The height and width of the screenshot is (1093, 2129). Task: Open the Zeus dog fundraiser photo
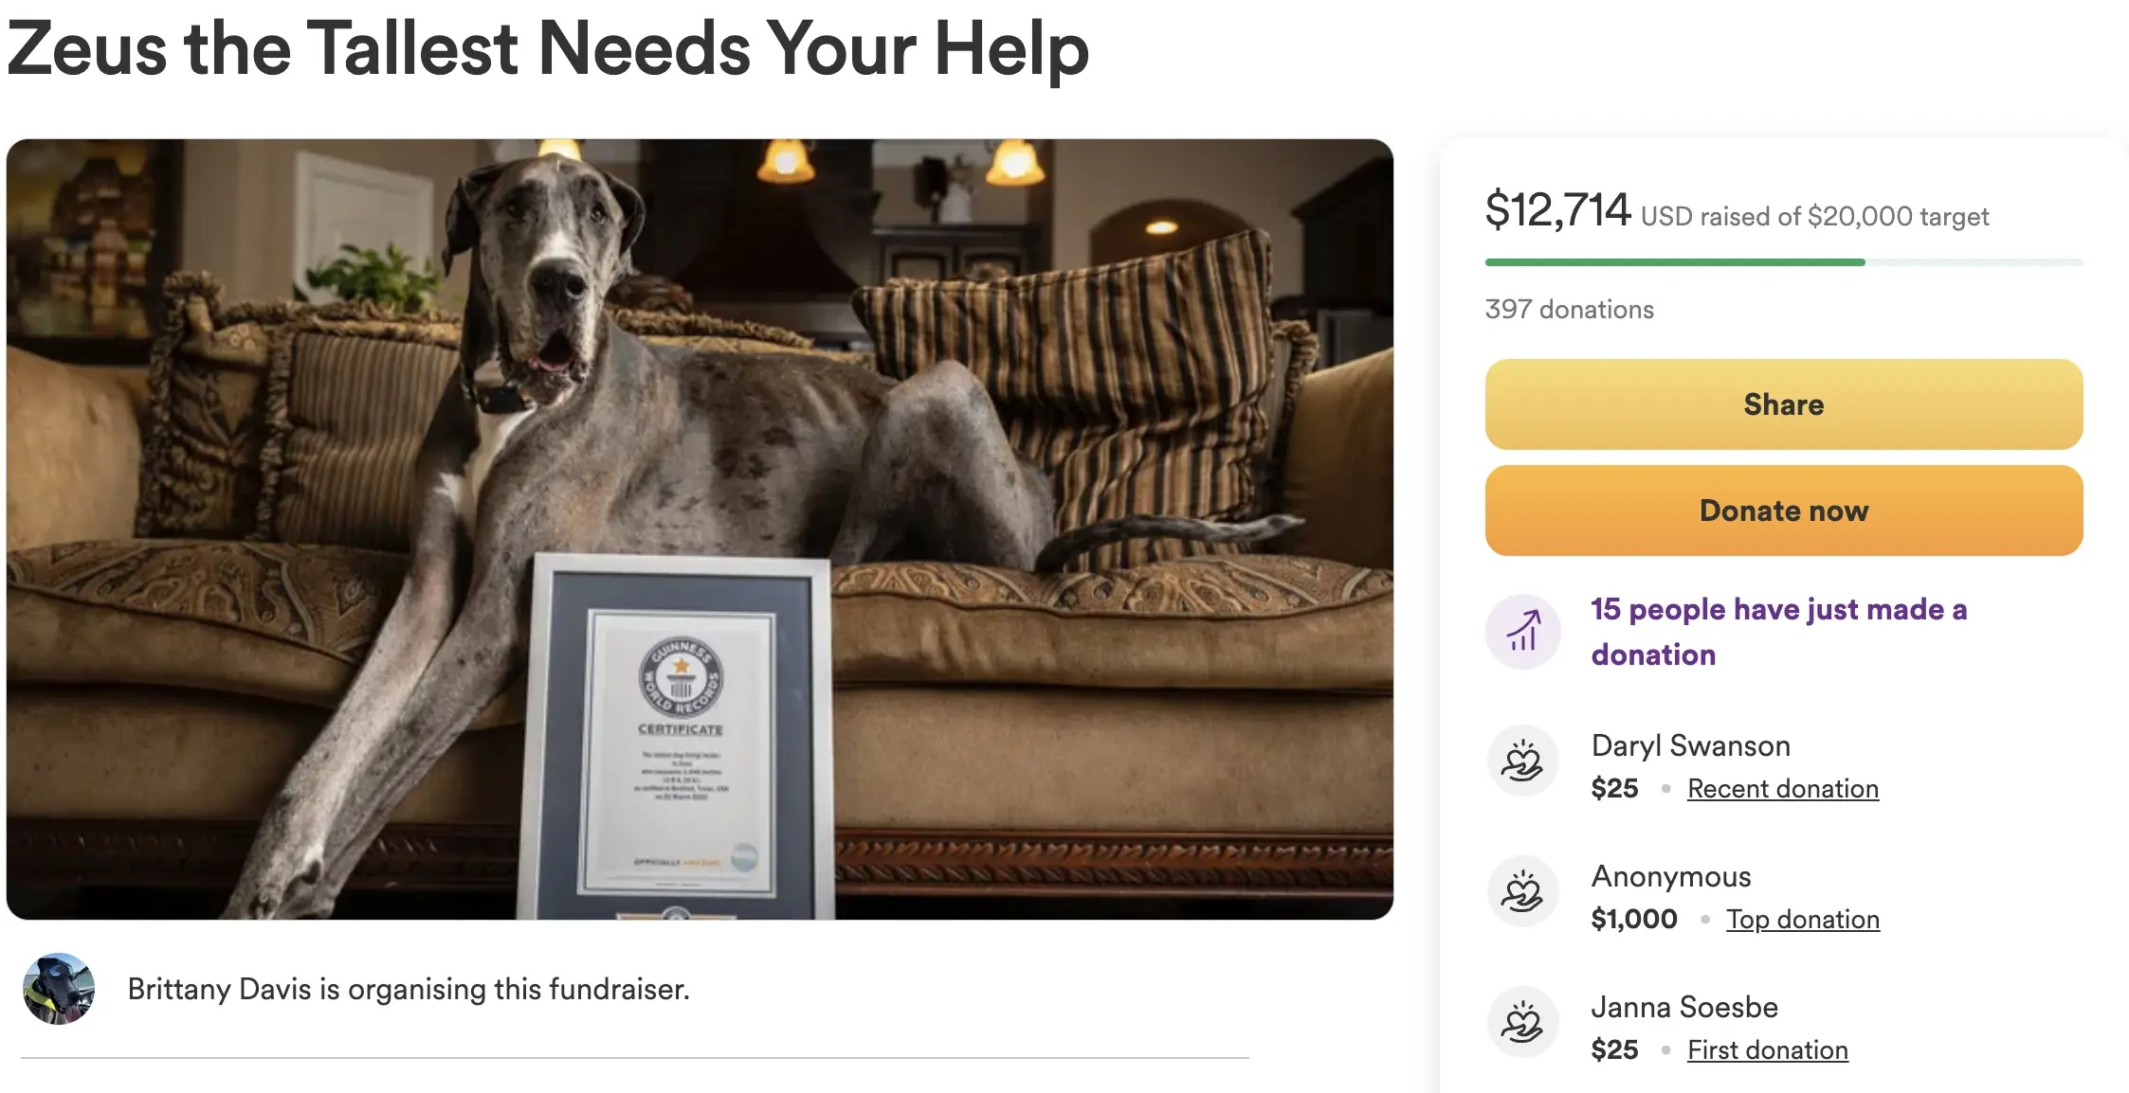(x=700, y=529)
